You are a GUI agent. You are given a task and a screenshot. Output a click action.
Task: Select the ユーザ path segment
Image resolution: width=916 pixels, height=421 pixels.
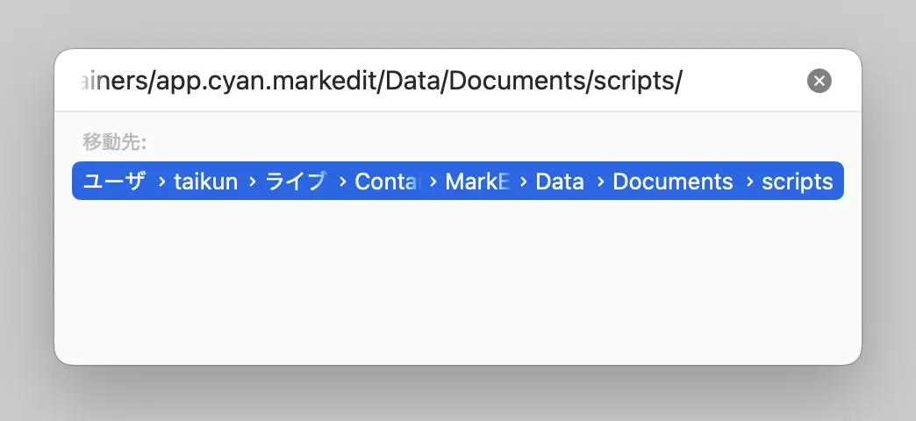[114, 182]
